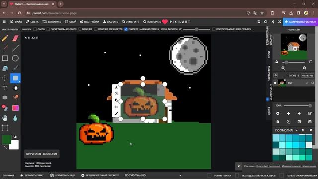Image resolution: width=318 pixels, height=179 pixels.
Task: Click Предварительный просмотр button
Action: (100, 175)
